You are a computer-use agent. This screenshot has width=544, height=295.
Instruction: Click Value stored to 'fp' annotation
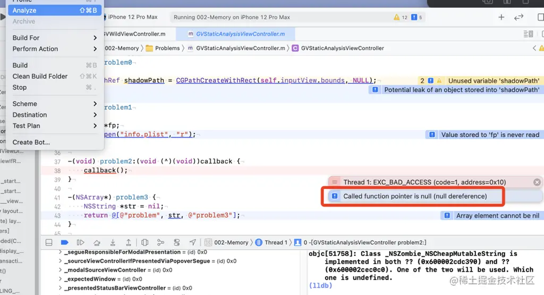point(490,135)
